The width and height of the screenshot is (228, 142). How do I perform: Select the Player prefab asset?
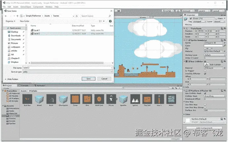tap(111, 99)
